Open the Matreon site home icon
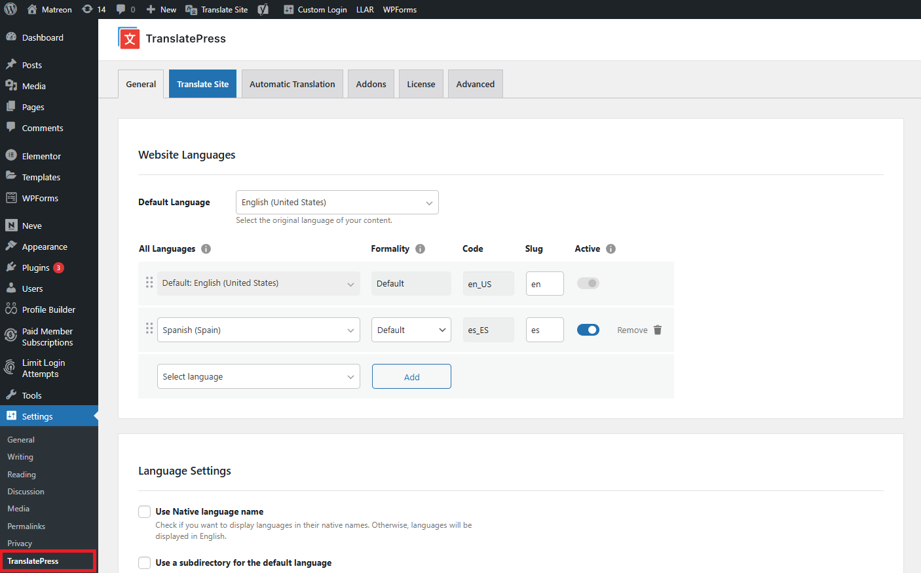The image size is (921, 573). [31, 9]
